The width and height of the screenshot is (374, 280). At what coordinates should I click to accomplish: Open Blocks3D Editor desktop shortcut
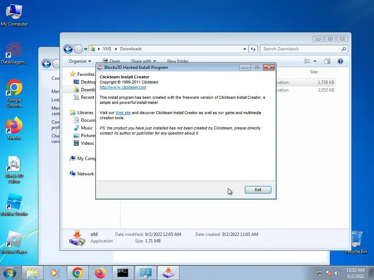tap(14, 170)
